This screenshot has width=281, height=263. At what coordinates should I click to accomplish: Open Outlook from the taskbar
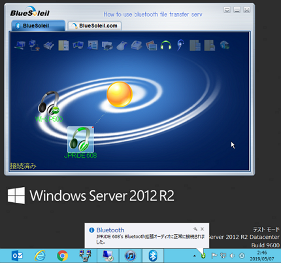[x=17, y=256]
